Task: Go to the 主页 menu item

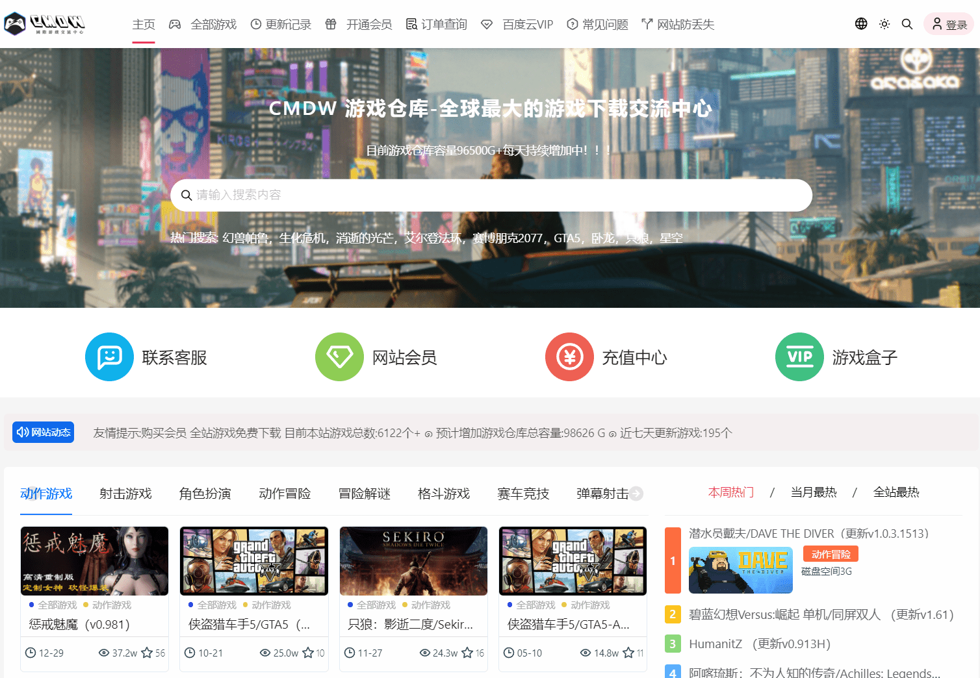Action: tap(144, 24)
